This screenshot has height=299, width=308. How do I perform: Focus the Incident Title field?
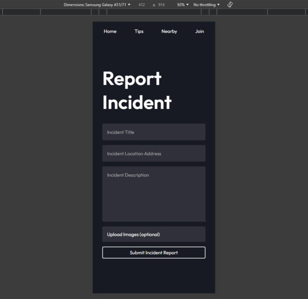(154, 132)
